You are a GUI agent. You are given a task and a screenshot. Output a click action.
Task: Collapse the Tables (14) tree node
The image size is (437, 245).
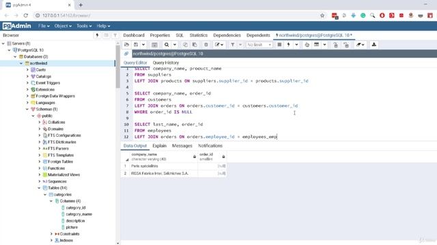click(x=40, y=188)
